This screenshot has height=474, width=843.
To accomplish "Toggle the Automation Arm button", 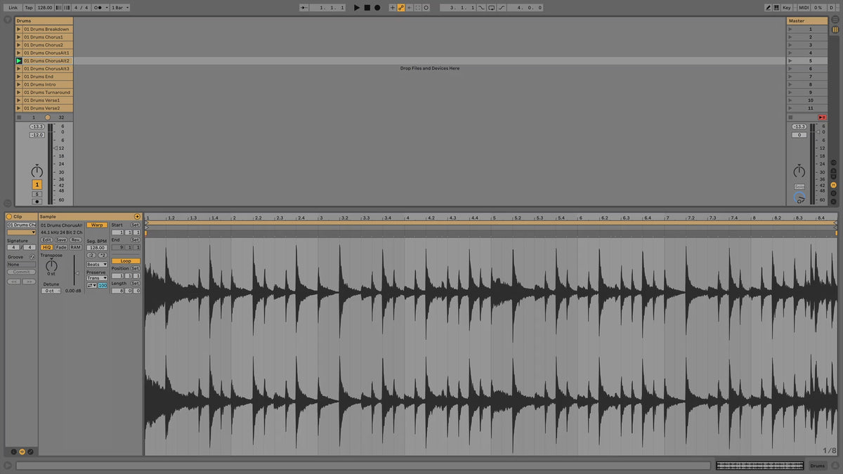I will pos(401,8).
